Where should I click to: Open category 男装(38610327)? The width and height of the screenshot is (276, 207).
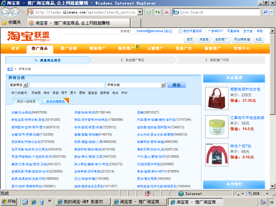tap(148, 112)
